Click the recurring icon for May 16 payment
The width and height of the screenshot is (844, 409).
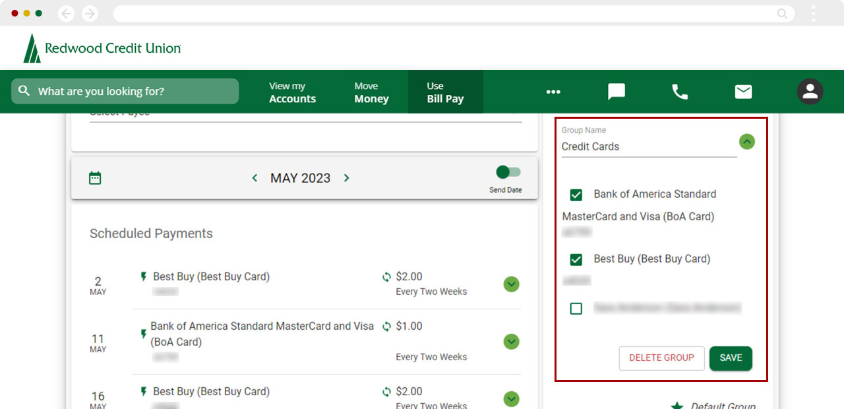[x=387, y=392]
